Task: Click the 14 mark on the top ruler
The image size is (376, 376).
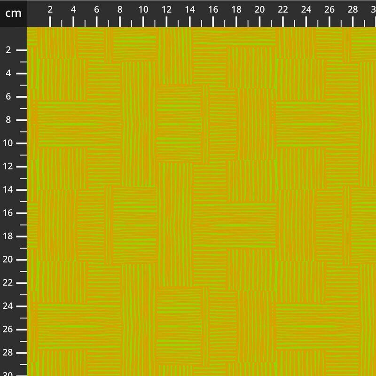Action: click(x=190, y=10)
